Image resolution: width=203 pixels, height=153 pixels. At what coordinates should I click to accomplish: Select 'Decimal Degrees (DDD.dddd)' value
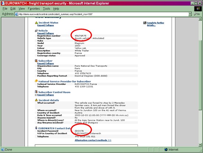tap(91, 76)
